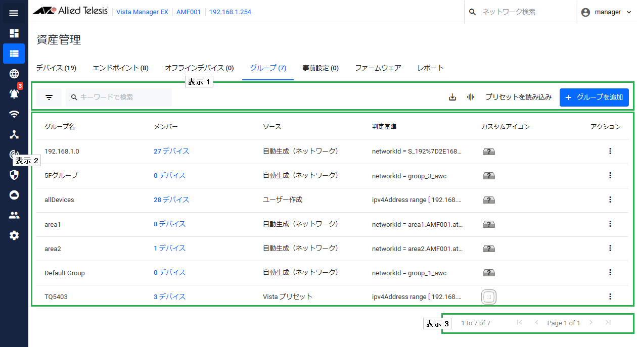
Task: Open the security shield sidebar icon
Action: [14, 175]
